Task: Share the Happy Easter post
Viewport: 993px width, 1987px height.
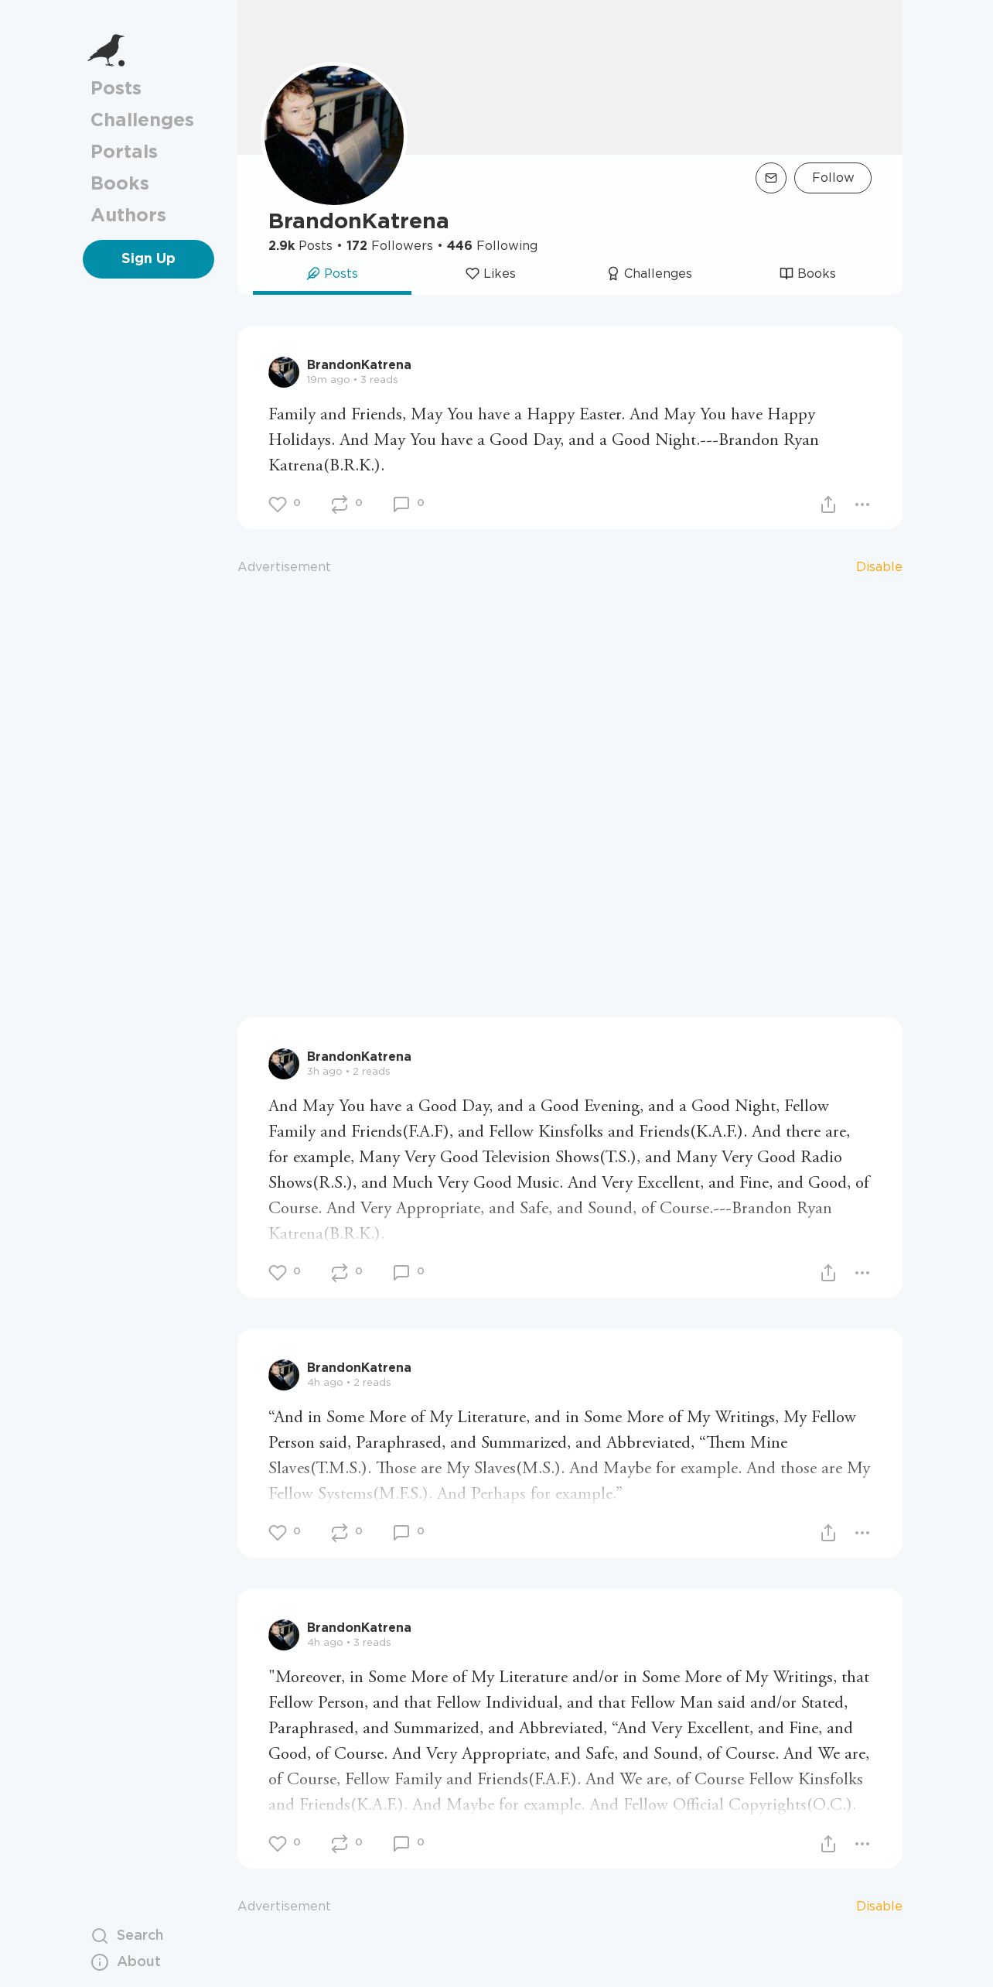Action: click(827, 504)
